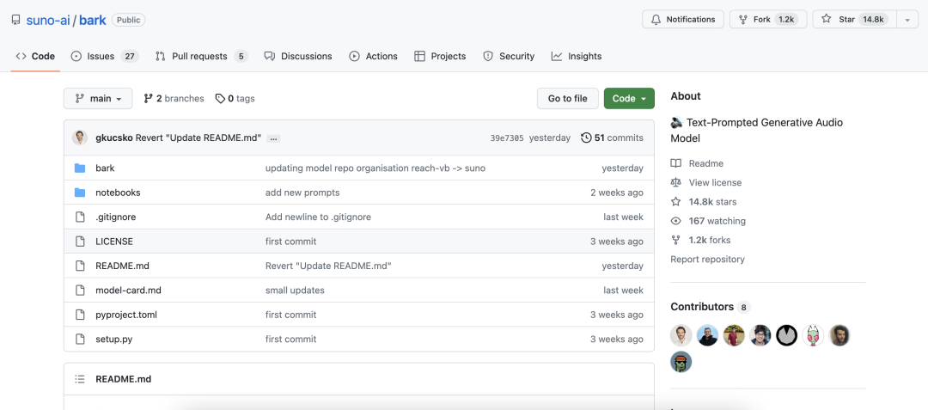Expand the main branch dropdown
Screen dimensions: 928x410
[x=98, y=99]
